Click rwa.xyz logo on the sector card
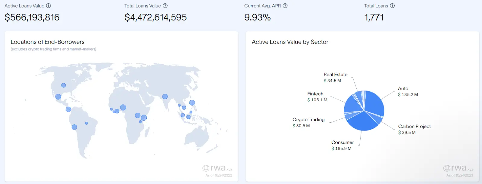 458,168
